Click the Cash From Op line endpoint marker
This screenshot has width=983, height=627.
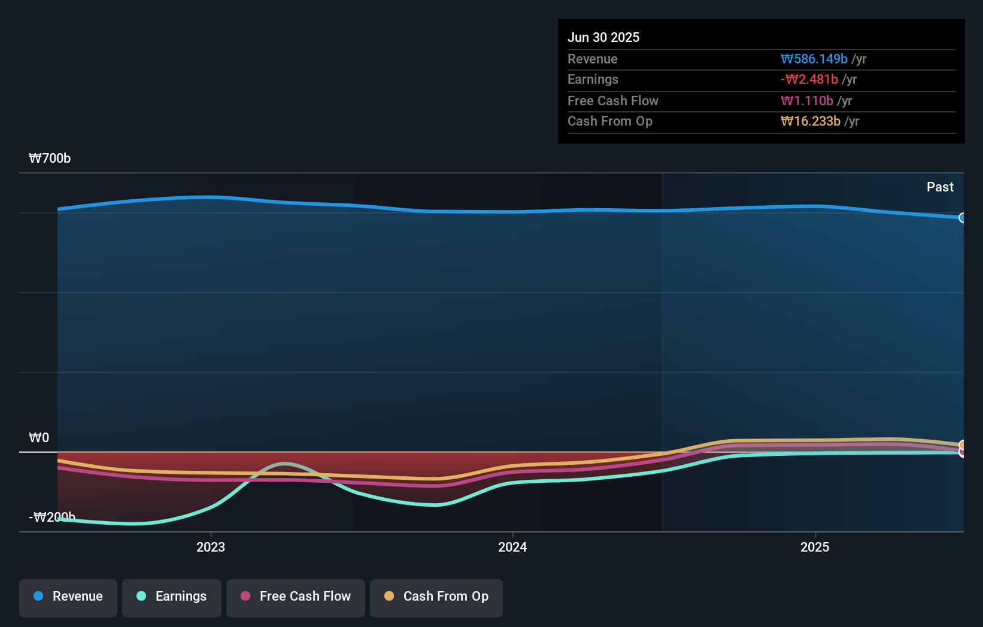coord(963,445)
